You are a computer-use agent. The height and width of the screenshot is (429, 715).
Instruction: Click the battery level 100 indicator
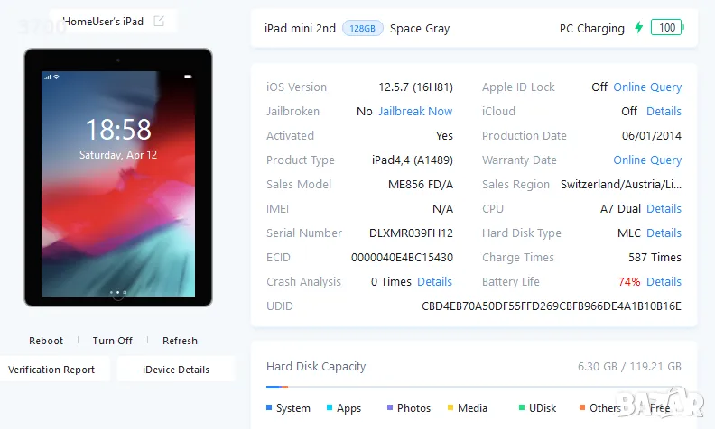(667, 28)
